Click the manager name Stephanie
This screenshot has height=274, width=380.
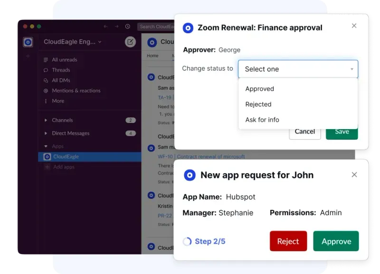(236, 213)
